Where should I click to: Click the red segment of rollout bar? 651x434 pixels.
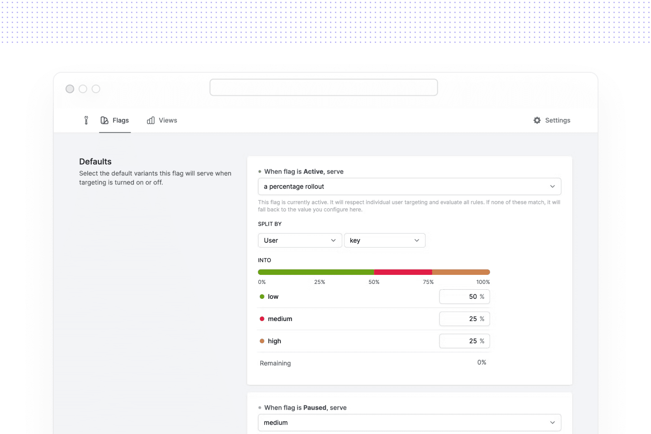(x=403, y=272)
